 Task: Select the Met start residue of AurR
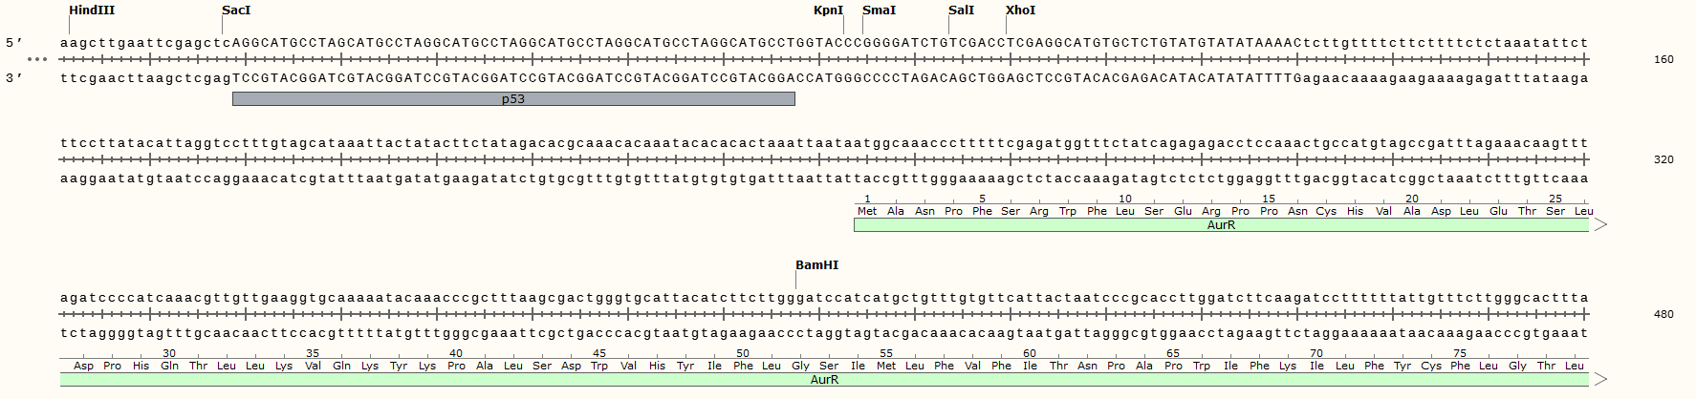tap(867, 211)
